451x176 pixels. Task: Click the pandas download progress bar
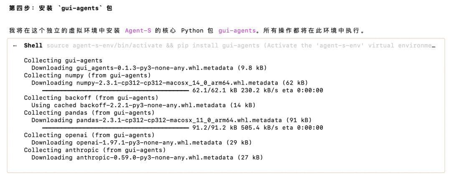(x=116, y=128)
